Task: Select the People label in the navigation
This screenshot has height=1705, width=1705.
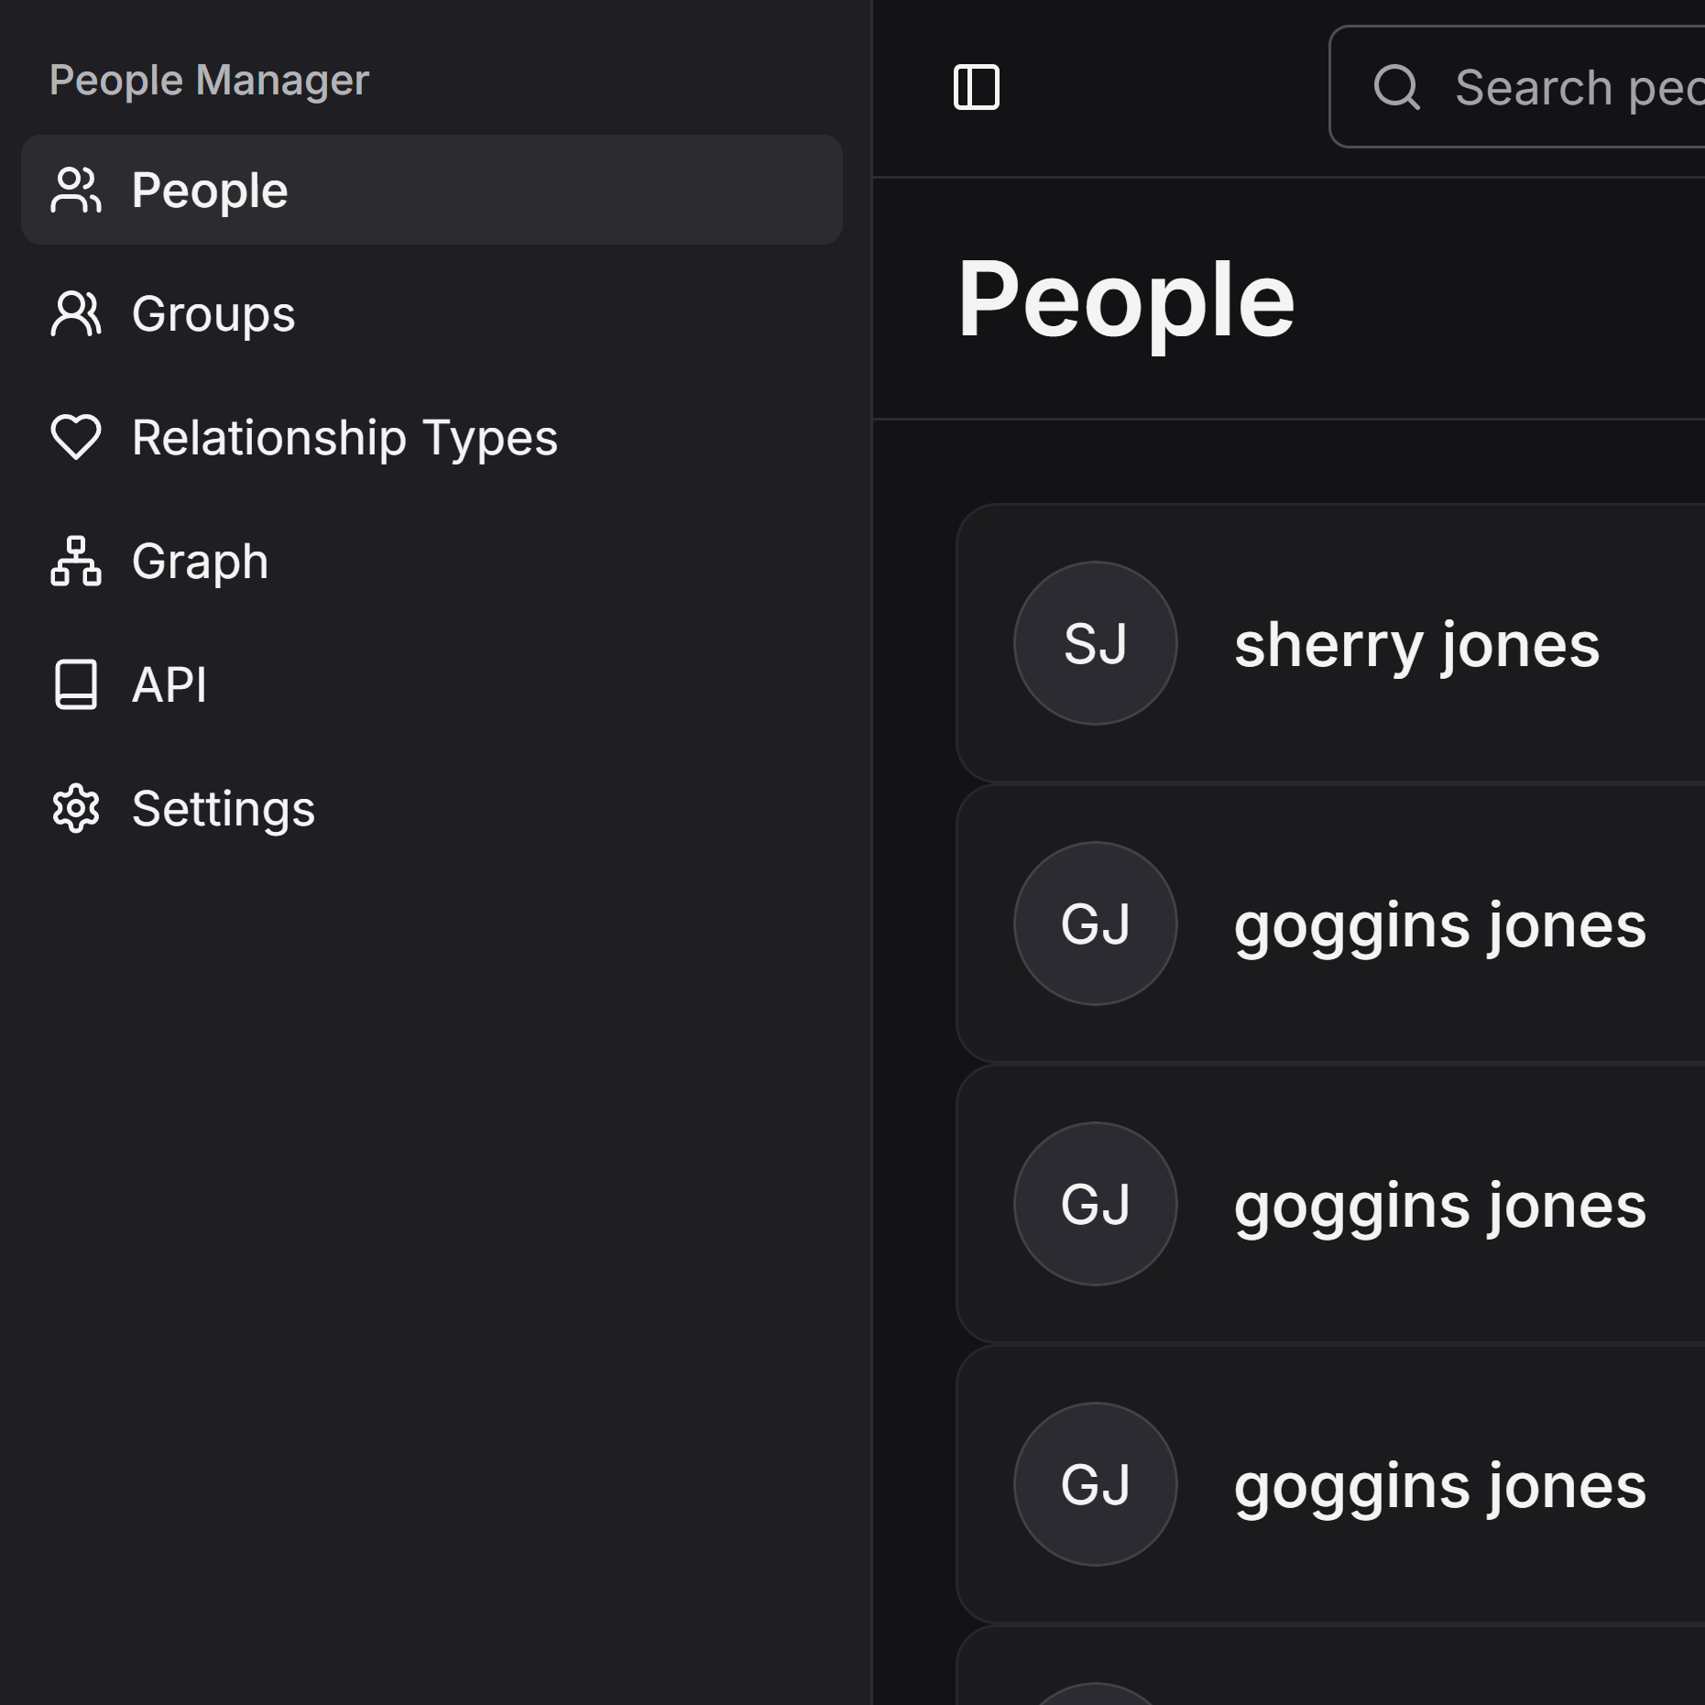Action: click(210, 191)
